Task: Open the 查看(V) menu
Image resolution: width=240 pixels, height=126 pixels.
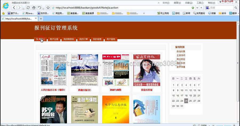Action: pyautogui.click(x=177, y=3)
